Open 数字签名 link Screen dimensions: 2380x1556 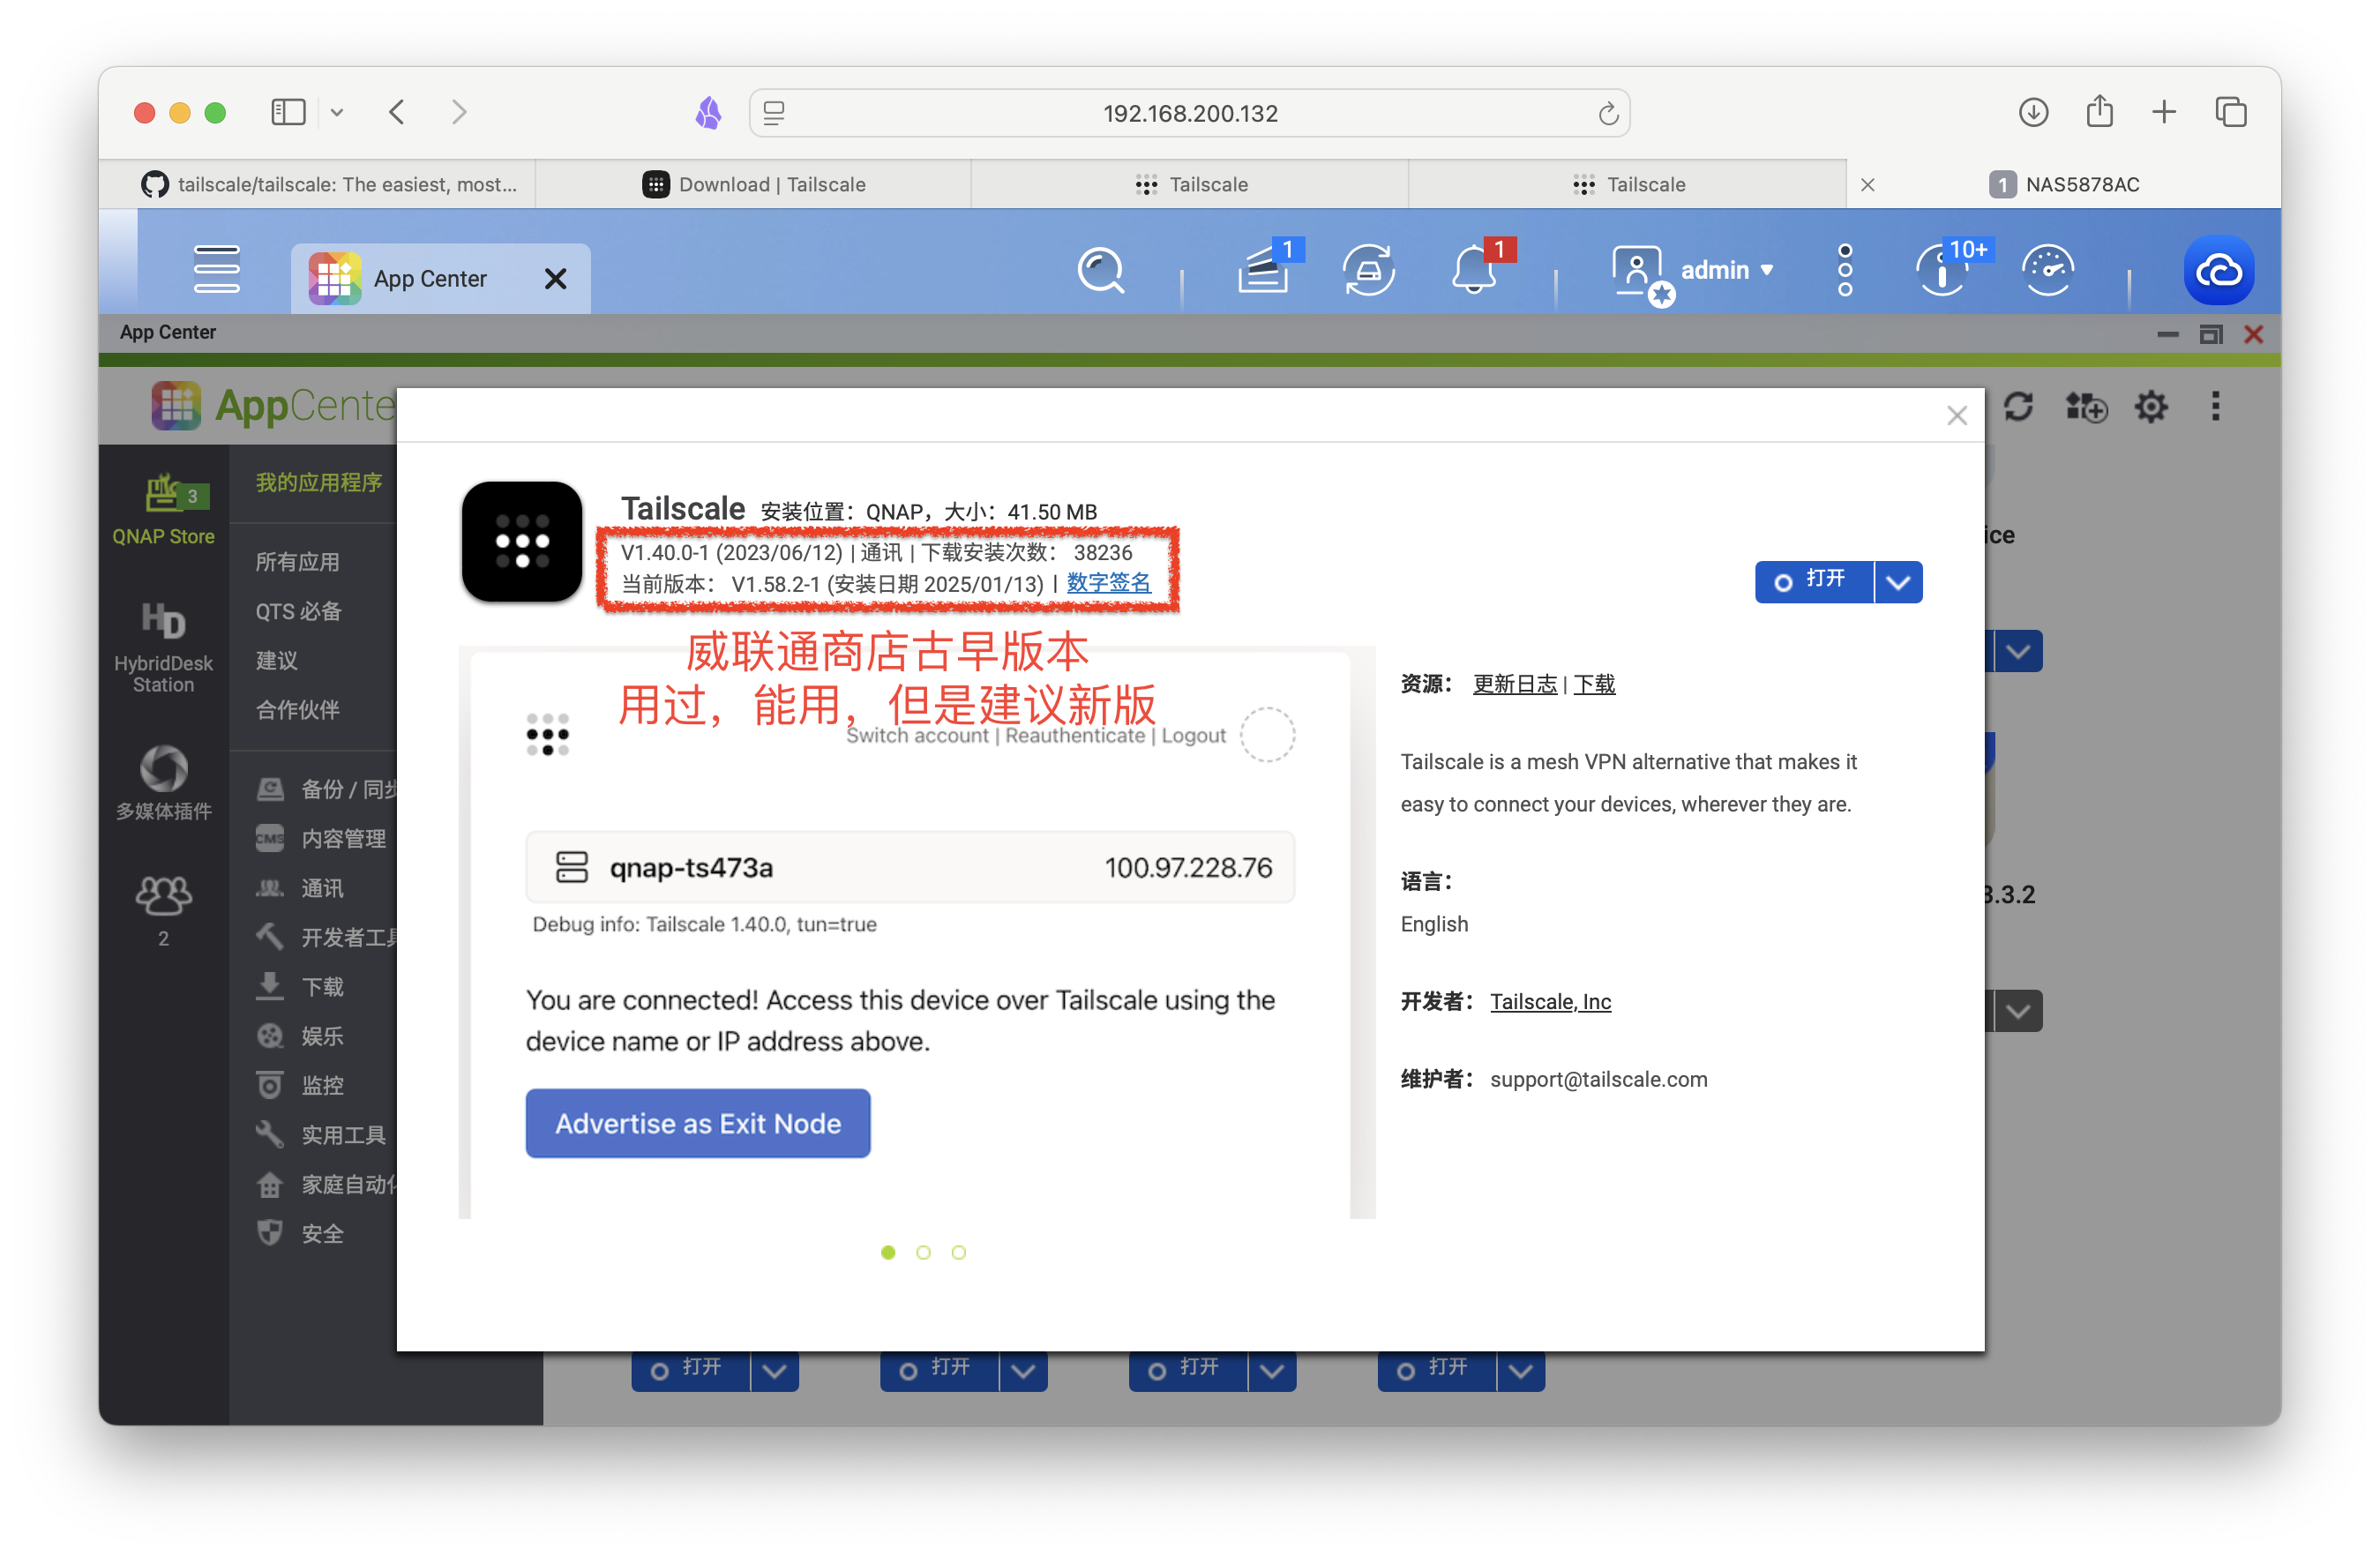1108,583
